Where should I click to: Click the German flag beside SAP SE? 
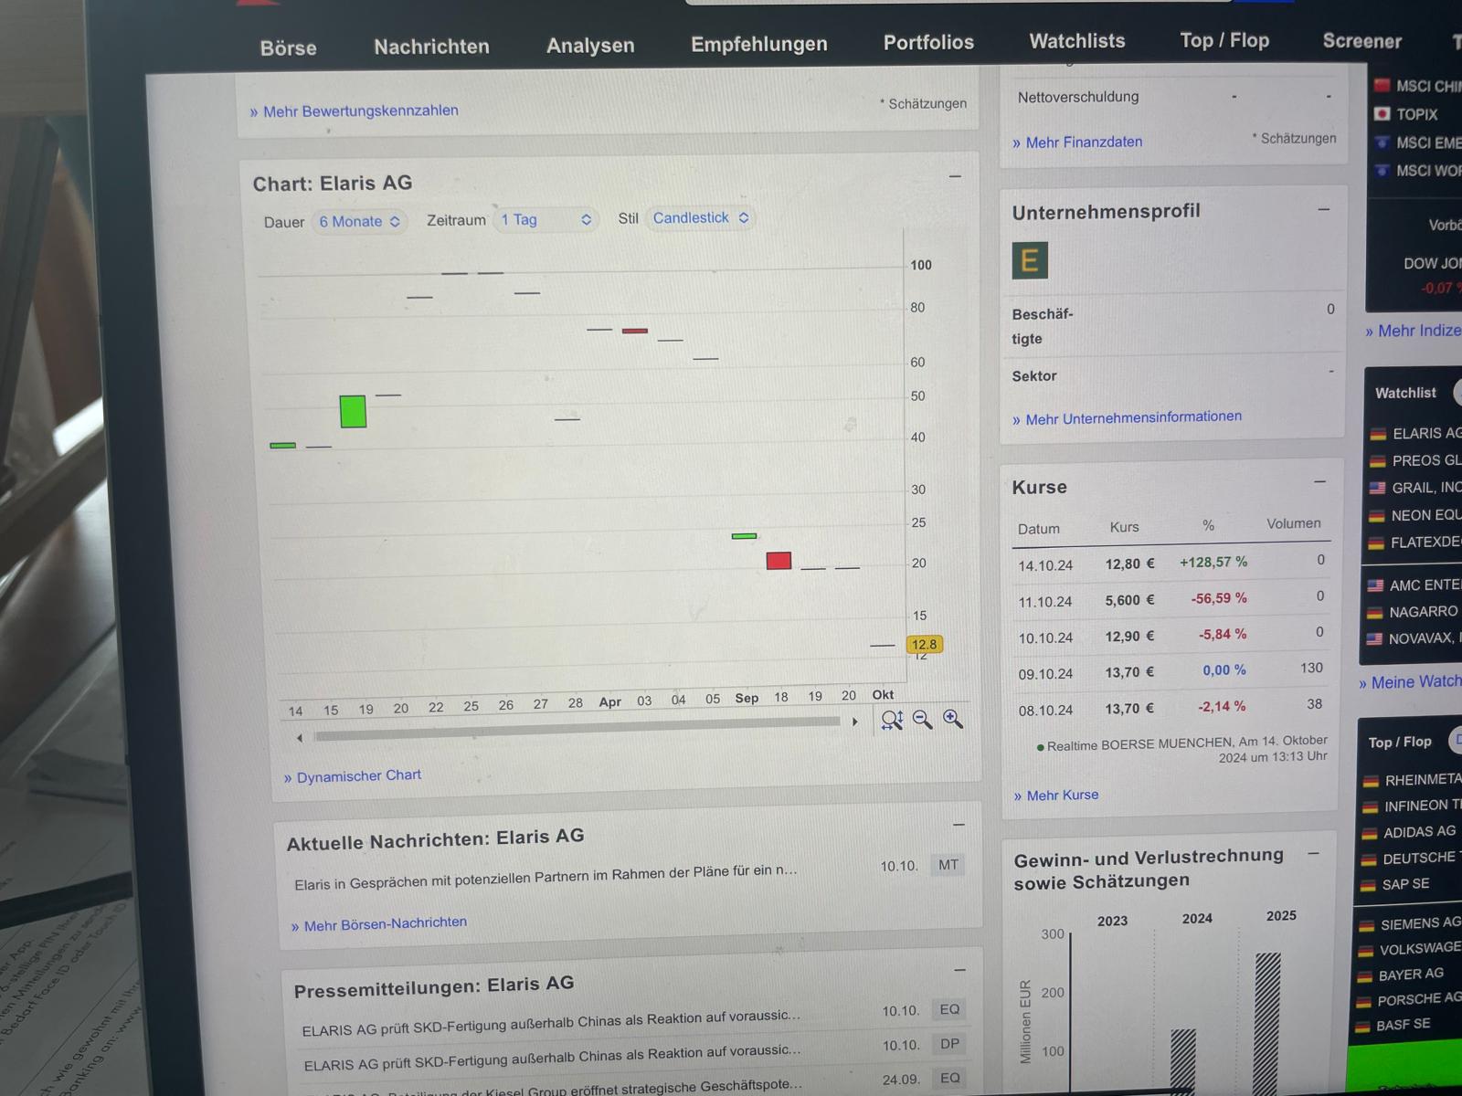(x=1368, y=885)
